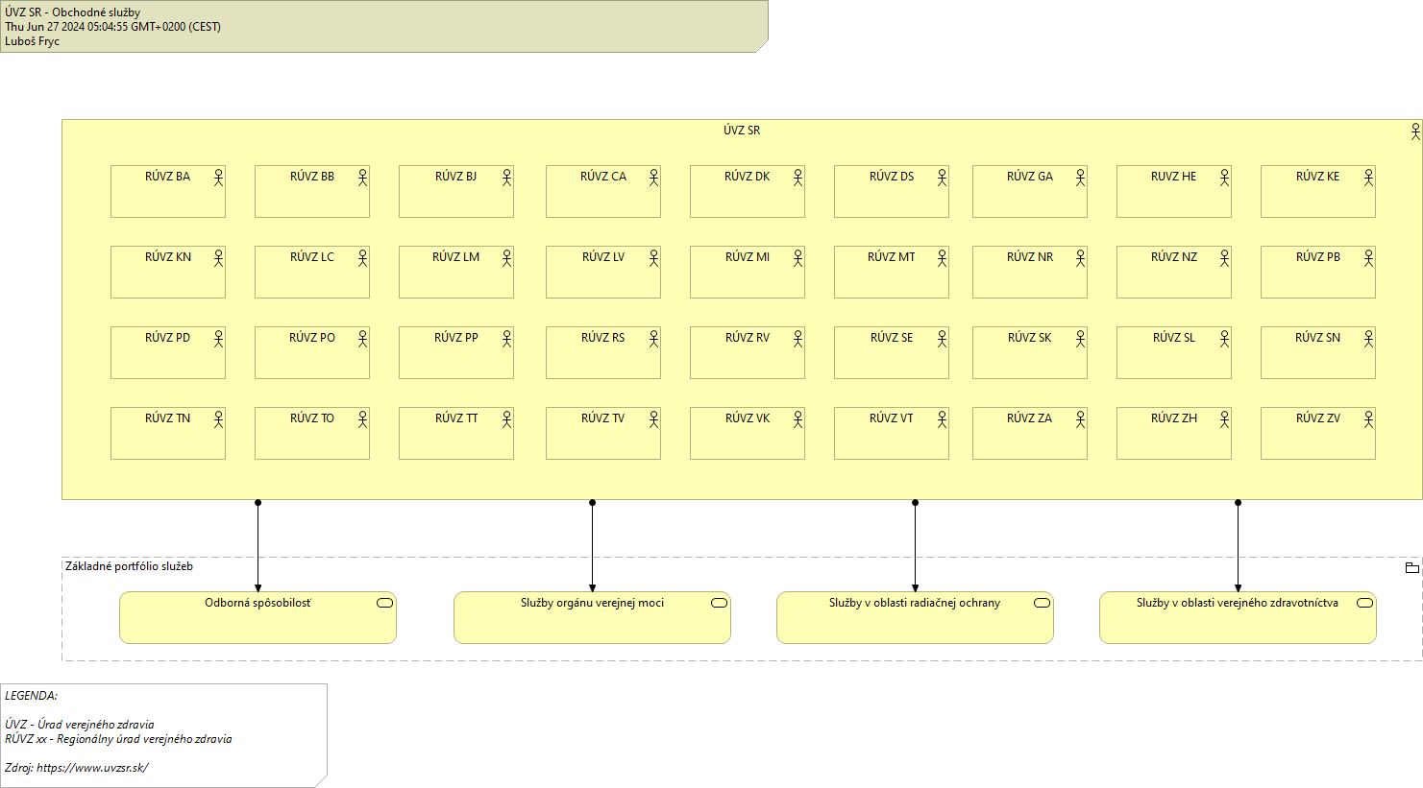Click the actor icon on RÚVZ NR
The width and height of the screenshot is (1423, 788).
coord(1080,258)
